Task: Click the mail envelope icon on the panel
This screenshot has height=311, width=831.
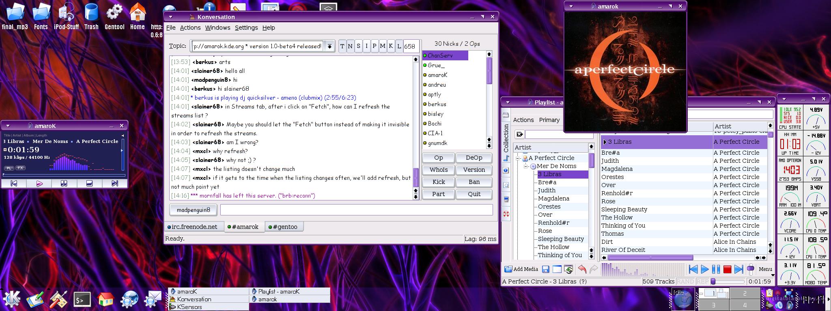Action: (153, 299)
